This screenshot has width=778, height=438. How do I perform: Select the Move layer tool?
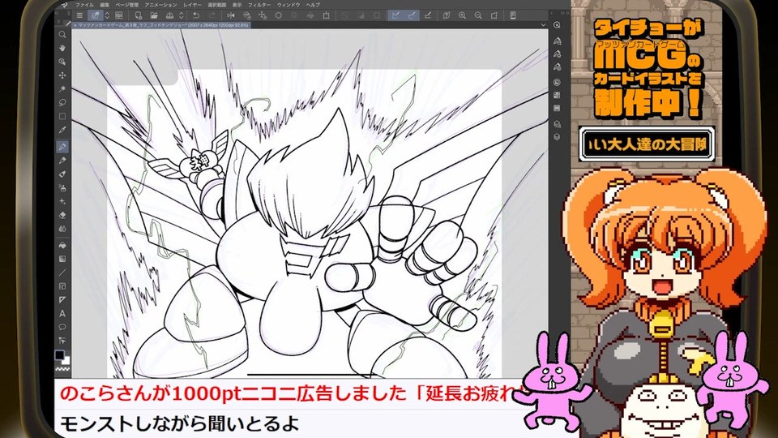[62, 75]
